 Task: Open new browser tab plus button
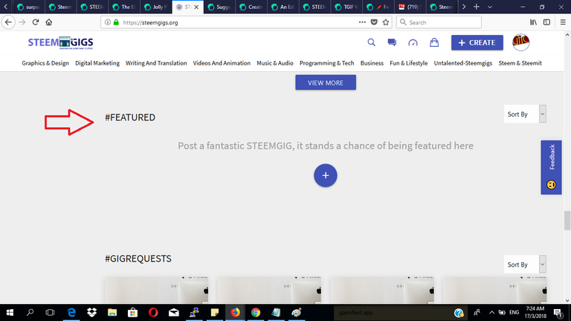pyautogui.click(x=477, y=7)
